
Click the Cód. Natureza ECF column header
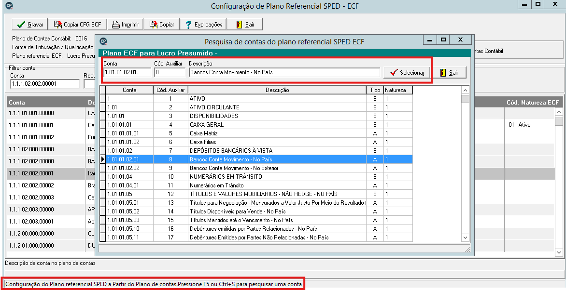(x=532, y=102)
